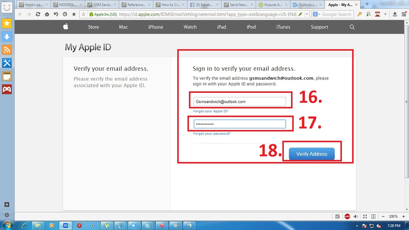Switch to the Send New... tab
The image size is (409, 230).
(x=238, y=5)
